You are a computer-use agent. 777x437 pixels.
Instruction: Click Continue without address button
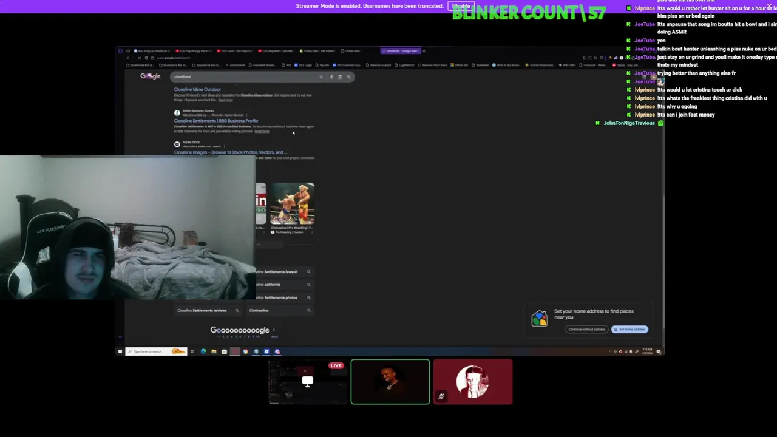[x=586, y=330]
